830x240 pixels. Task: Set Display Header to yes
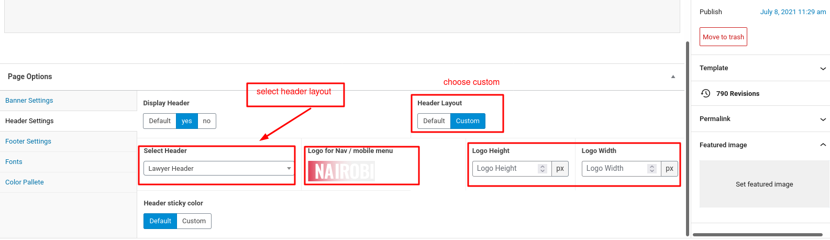(x=187, y=121)
